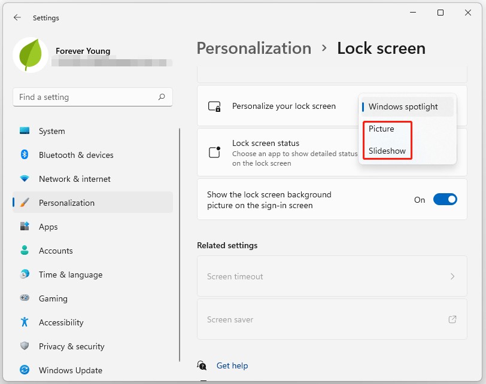This screenshot has height=384, width=486.
Task: Click the Related settings heading
Action: click(227, 245)
